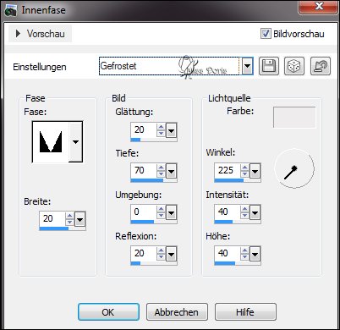340x330 pixels.
Task: Open the Farbe light color swatch
Action: click(294, 117)
